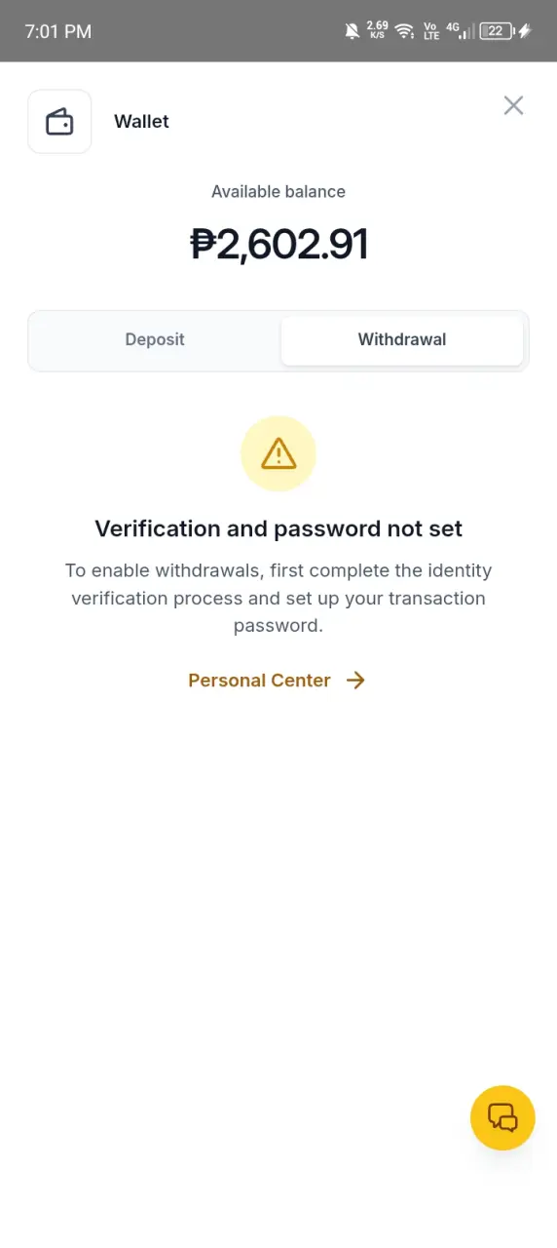Tap the Wallet title text
557x1248 pixels.
click(x=141, y=122)
